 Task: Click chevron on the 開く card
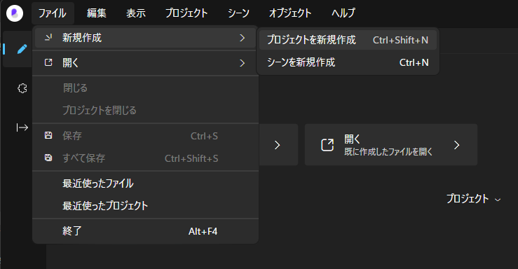tap(456, 145)
